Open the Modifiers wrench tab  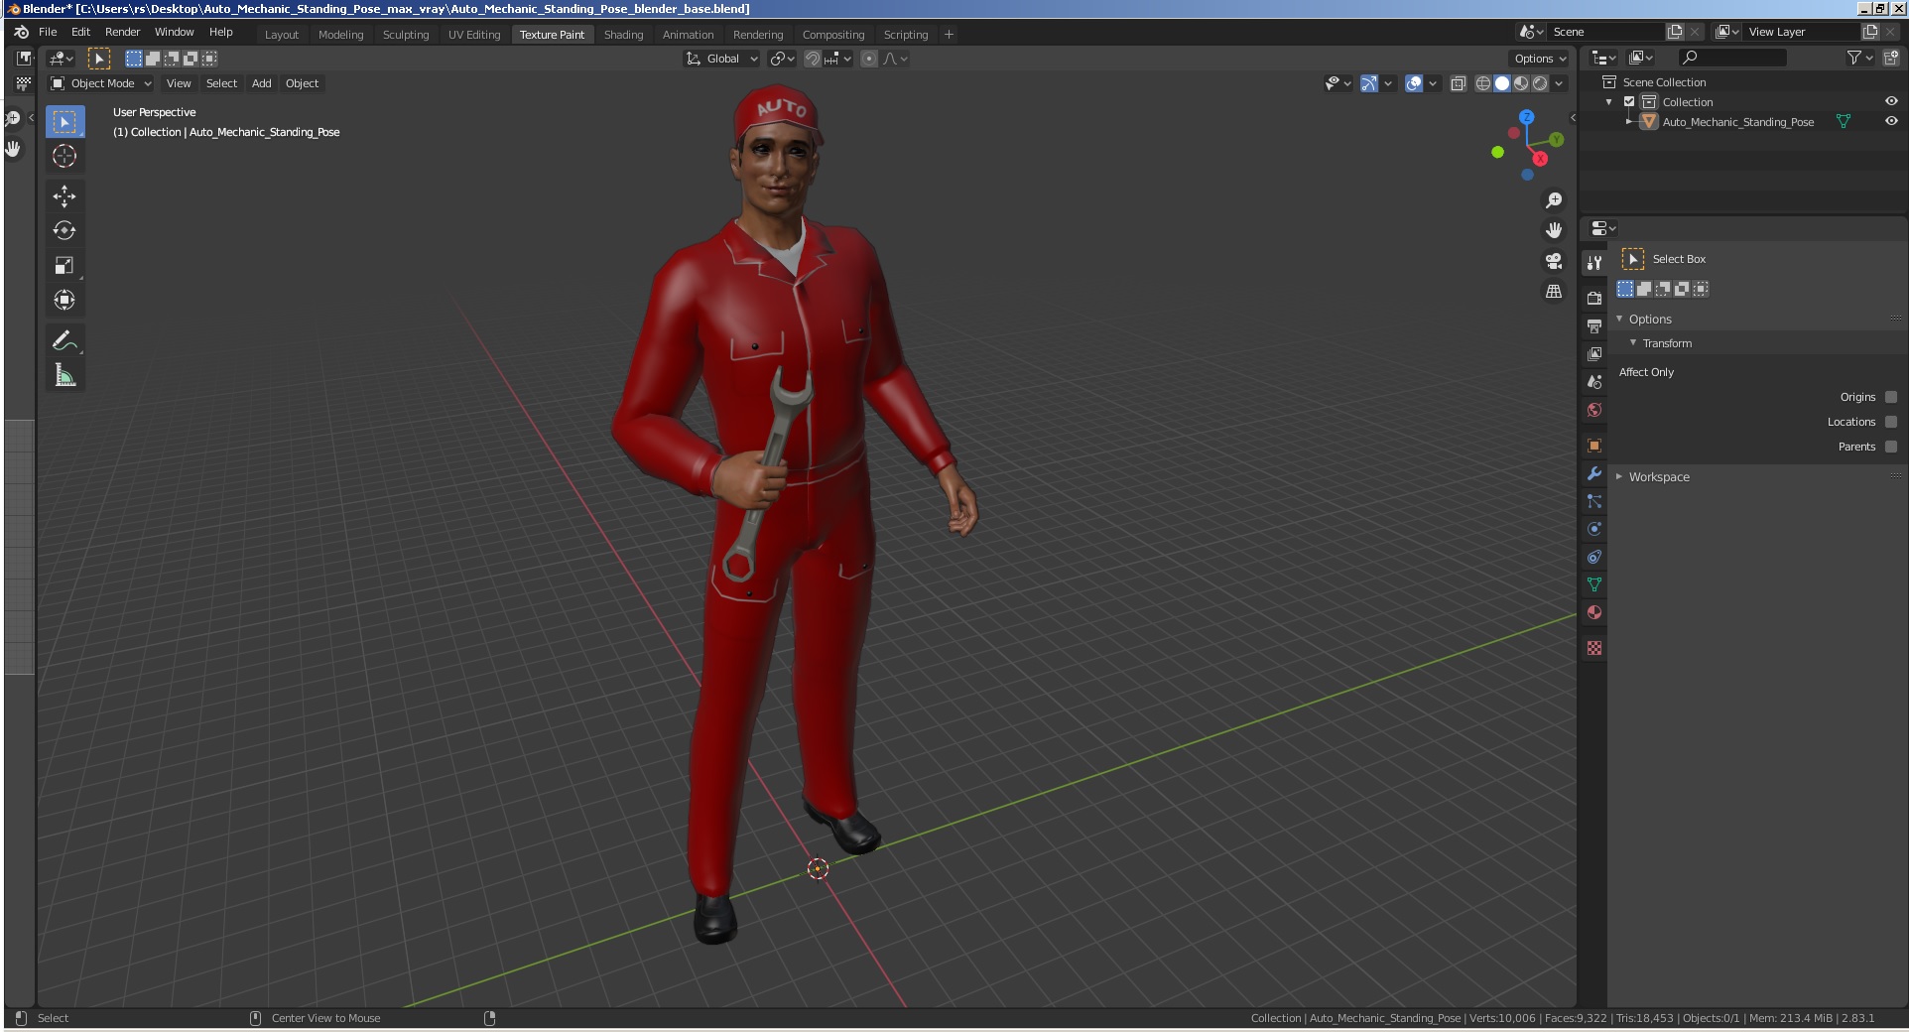[x=1594, y=473]
